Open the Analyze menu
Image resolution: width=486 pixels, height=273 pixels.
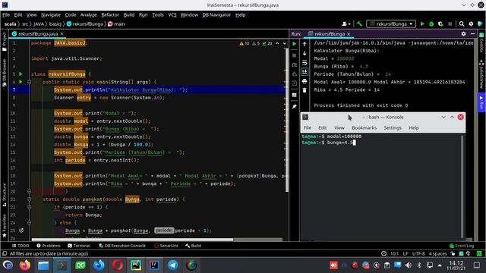pos(88,15)
